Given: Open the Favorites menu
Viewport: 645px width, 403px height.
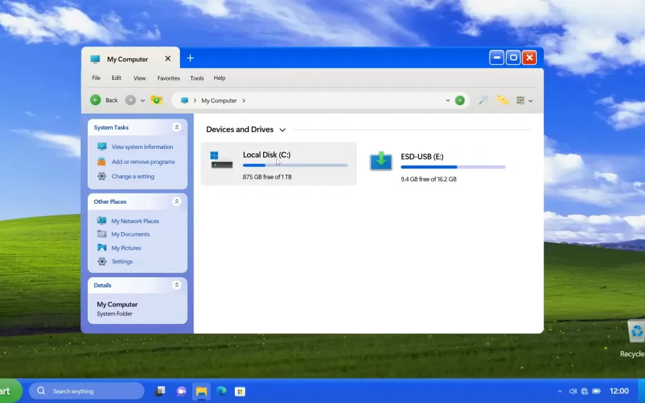Looking at the screenshot, I should (x=168, y=78).
